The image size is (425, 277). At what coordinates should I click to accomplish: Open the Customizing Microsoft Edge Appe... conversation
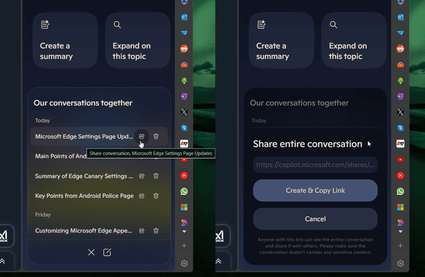pos(84,231)
